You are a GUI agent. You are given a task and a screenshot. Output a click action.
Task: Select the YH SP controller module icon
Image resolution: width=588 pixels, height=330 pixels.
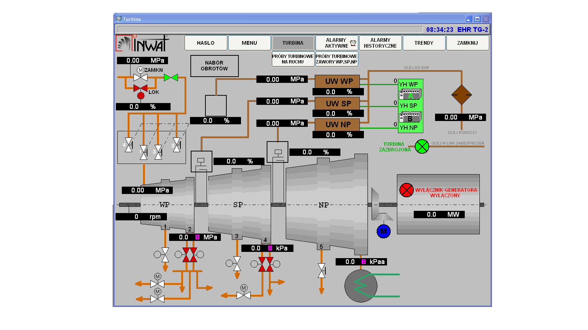click(x=410, y=117)
